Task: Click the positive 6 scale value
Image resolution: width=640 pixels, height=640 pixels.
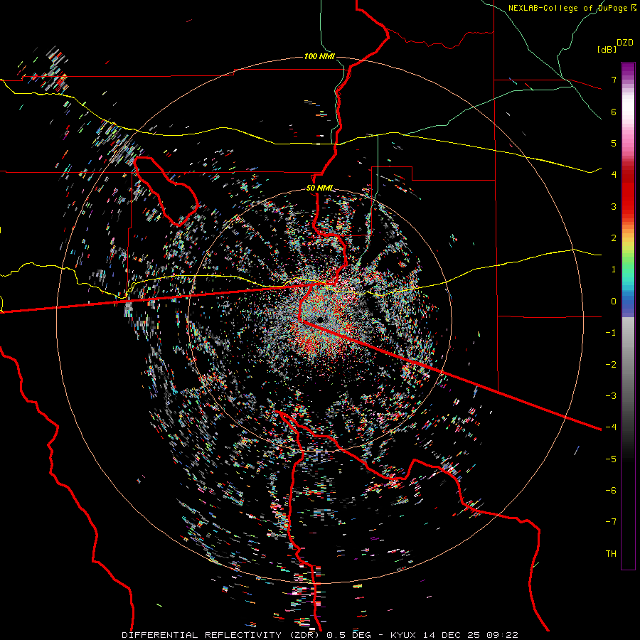Action: click(614, 112)
